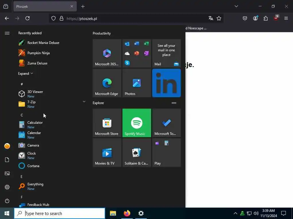Viewport: 293px width, 219px height.
Task: Click the E letter section header
Action: pyautogui.click(x=21, y=177)
